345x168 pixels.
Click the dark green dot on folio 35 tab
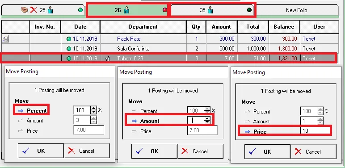coord(249,10)
